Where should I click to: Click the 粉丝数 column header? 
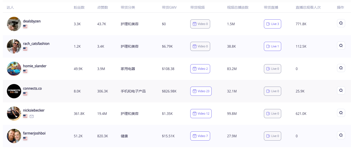[79, 7]
